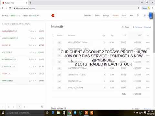Click the Download link in positions header
Image resolution: width=155 pixels, height=116 pixels.
pyautogui.click(x=147, y=27)
